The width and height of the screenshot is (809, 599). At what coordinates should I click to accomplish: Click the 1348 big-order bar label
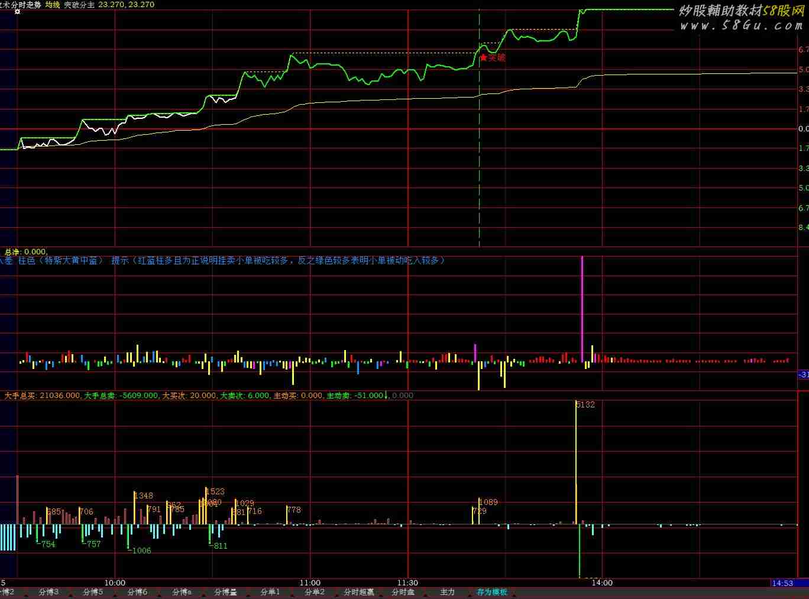(x=144, y=496)
